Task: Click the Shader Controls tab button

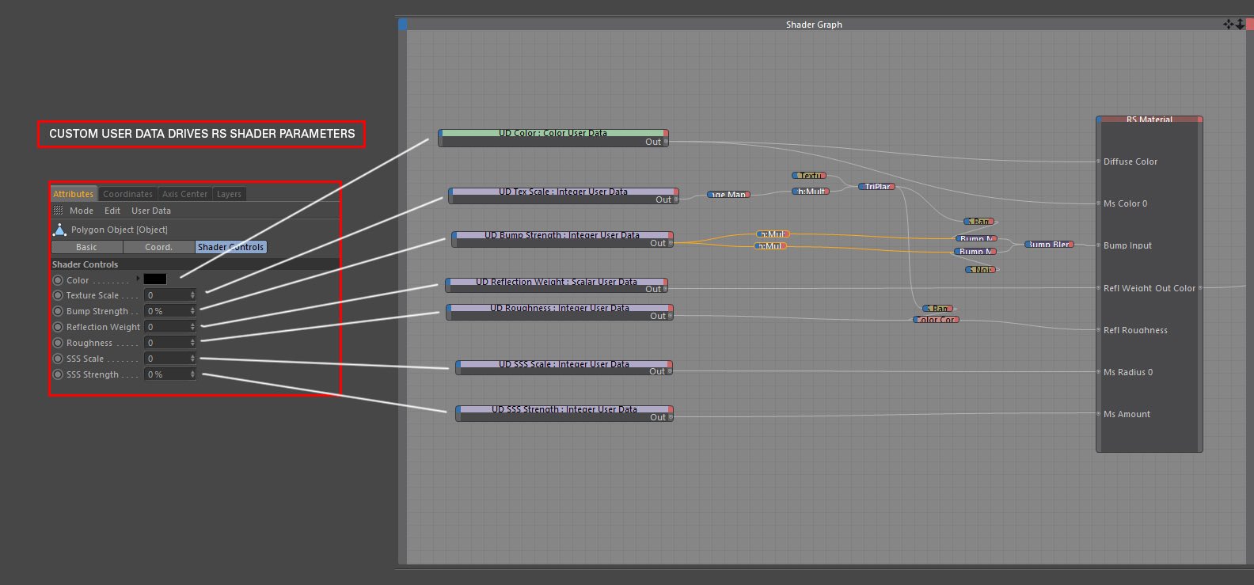Action: click(x=230, y=247)
